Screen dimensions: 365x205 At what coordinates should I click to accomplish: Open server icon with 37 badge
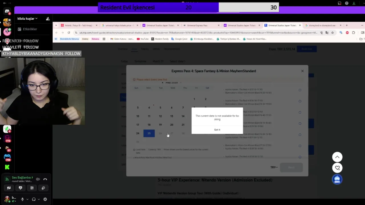tap(7, 148)
